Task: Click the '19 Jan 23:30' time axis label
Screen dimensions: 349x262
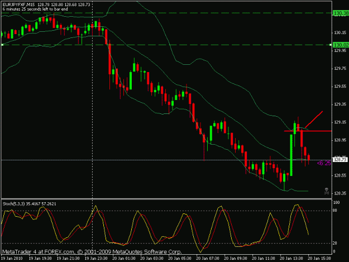Action: (x=96, y=258)
